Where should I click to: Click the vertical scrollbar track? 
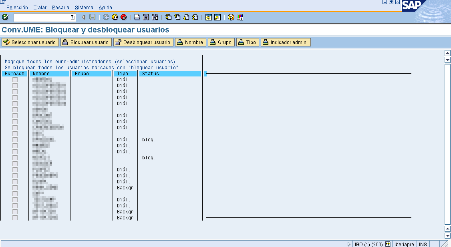pos(448,144)
